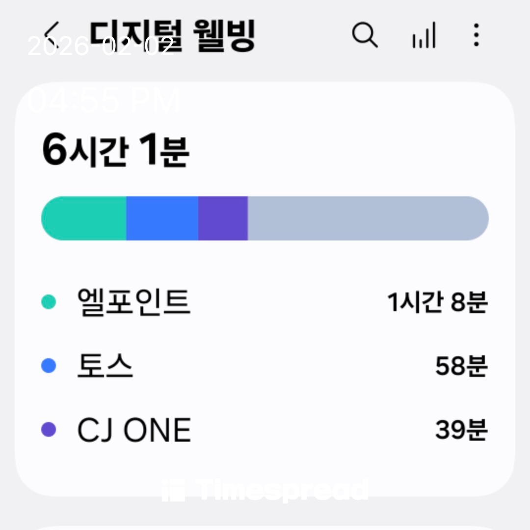Select the blue segment of usage bar
This screenshot has width=530, height=530.
(x=162, y=218)
